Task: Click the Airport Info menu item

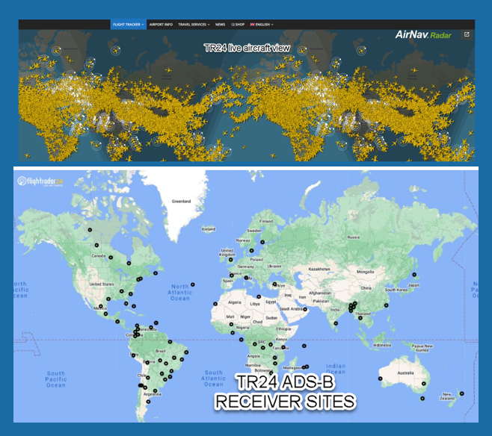Action: (161, 25)
